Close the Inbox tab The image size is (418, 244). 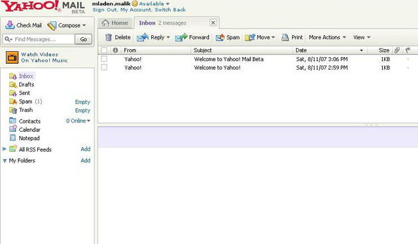tap(213, 23)
